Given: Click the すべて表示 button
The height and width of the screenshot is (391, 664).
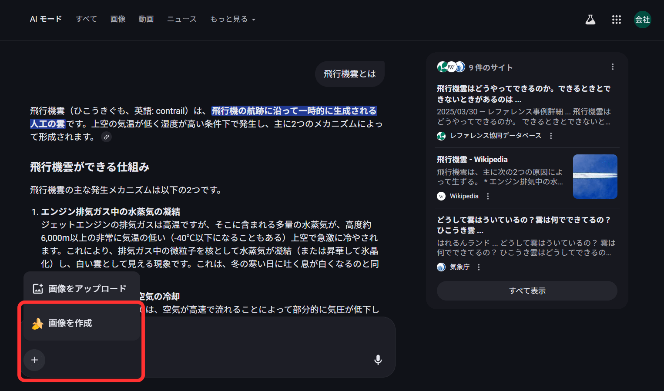Looking at the screenshot, I should (527, 291).
